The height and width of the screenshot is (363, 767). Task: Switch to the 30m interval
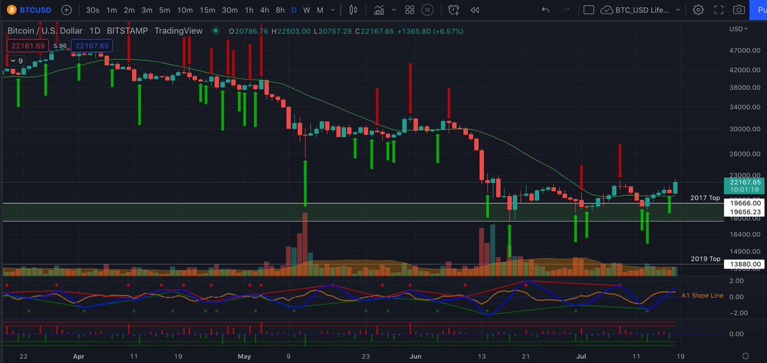click(x=229, y=10)
